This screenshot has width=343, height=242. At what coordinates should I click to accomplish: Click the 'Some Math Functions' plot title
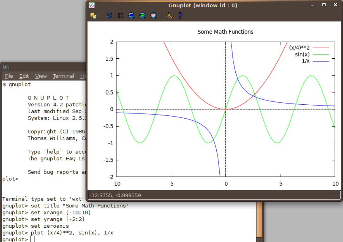(x=225, y=32)
